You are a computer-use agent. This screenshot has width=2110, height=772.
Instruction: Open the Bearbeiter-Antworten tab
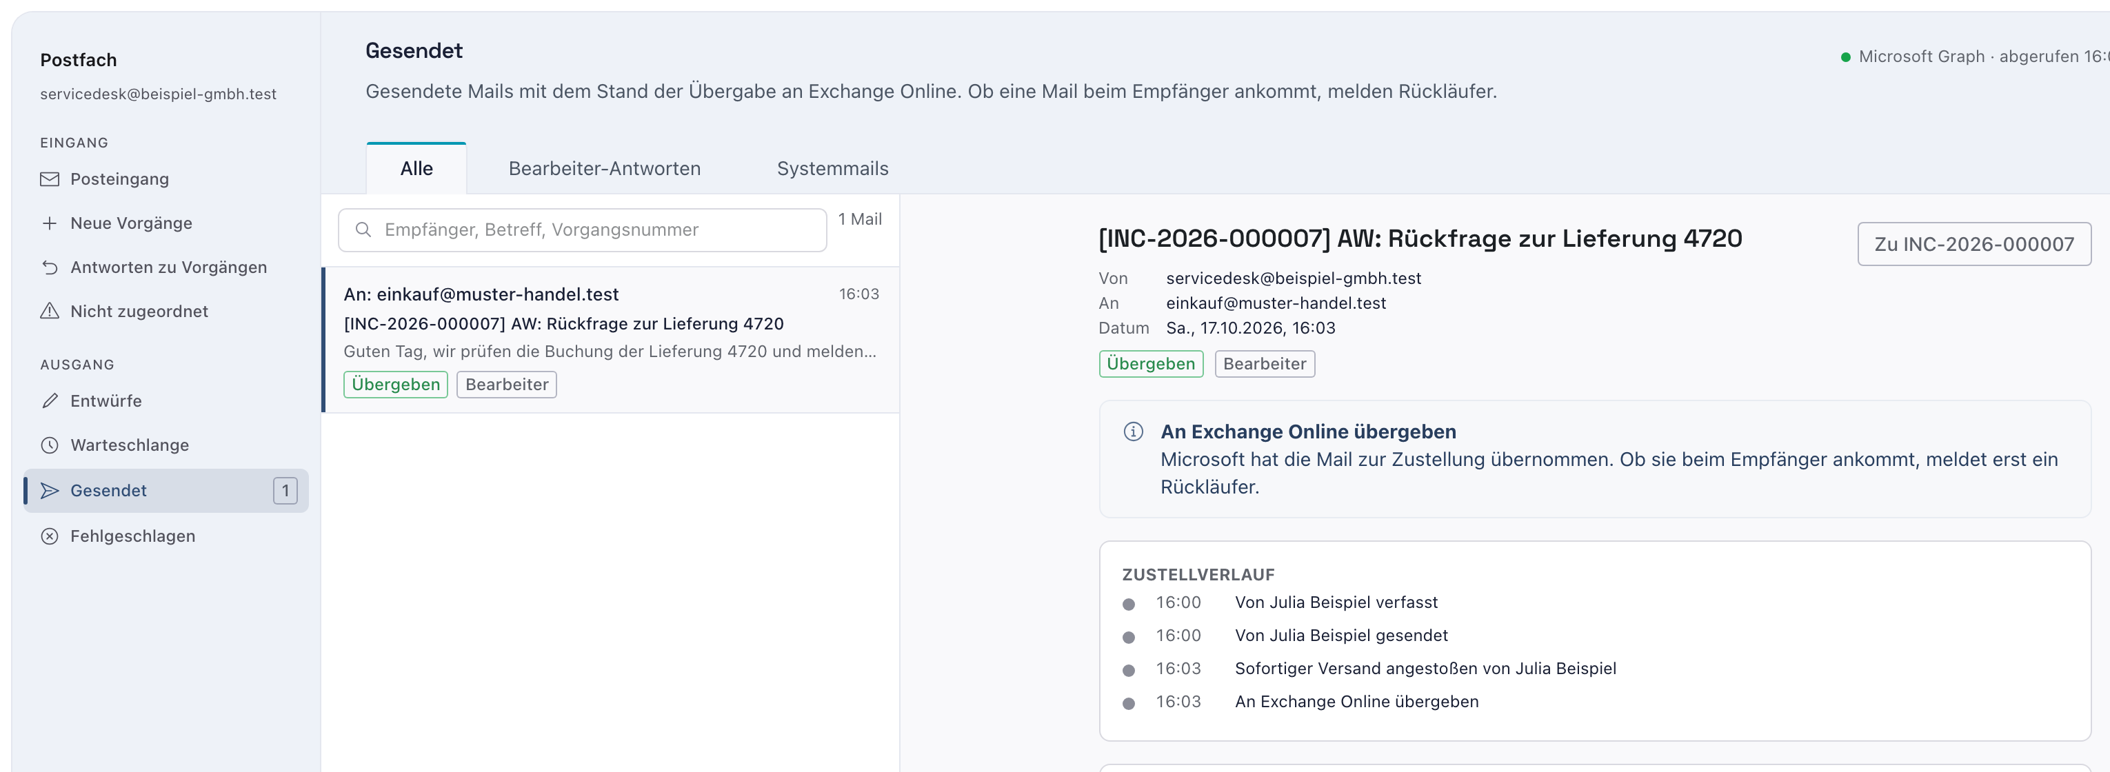tap(605, 169)
